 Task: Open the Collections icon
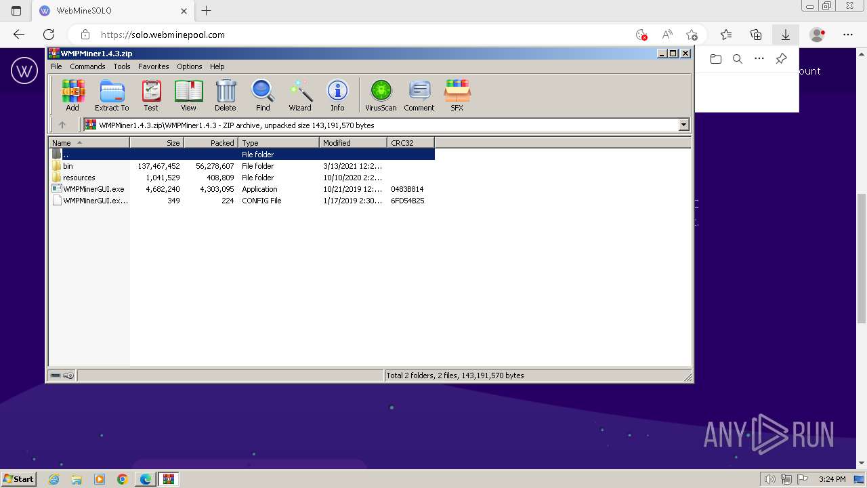(x=756, y=35)
